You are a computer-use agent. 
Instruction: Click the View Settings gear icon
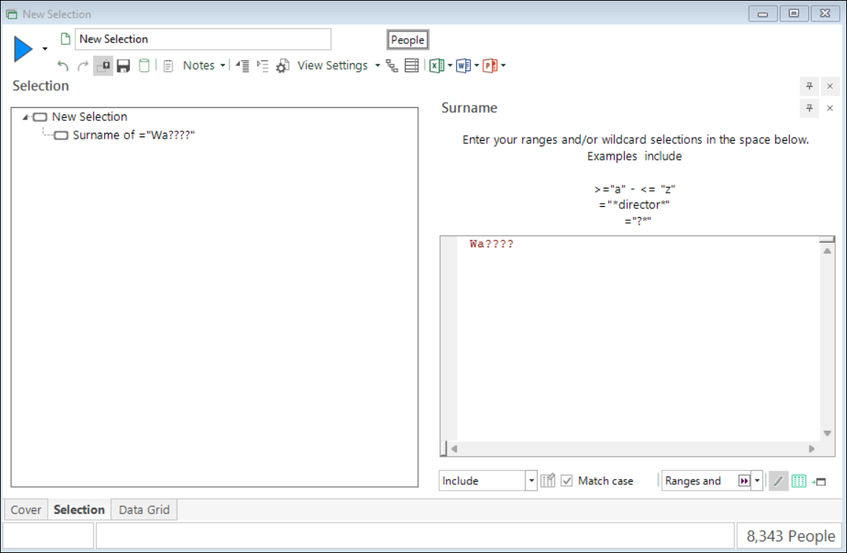(282, 66)
